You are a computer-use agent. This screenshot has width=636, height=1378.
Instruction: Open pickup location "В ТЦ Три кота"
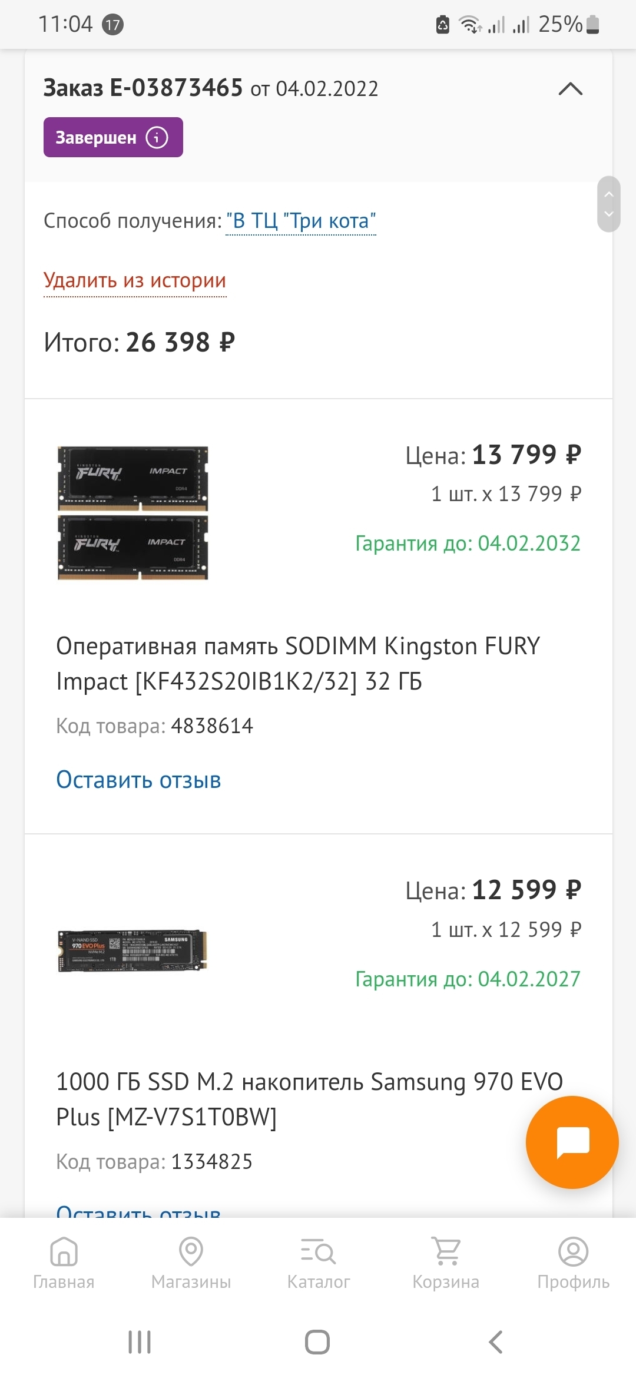coord(300,221)
